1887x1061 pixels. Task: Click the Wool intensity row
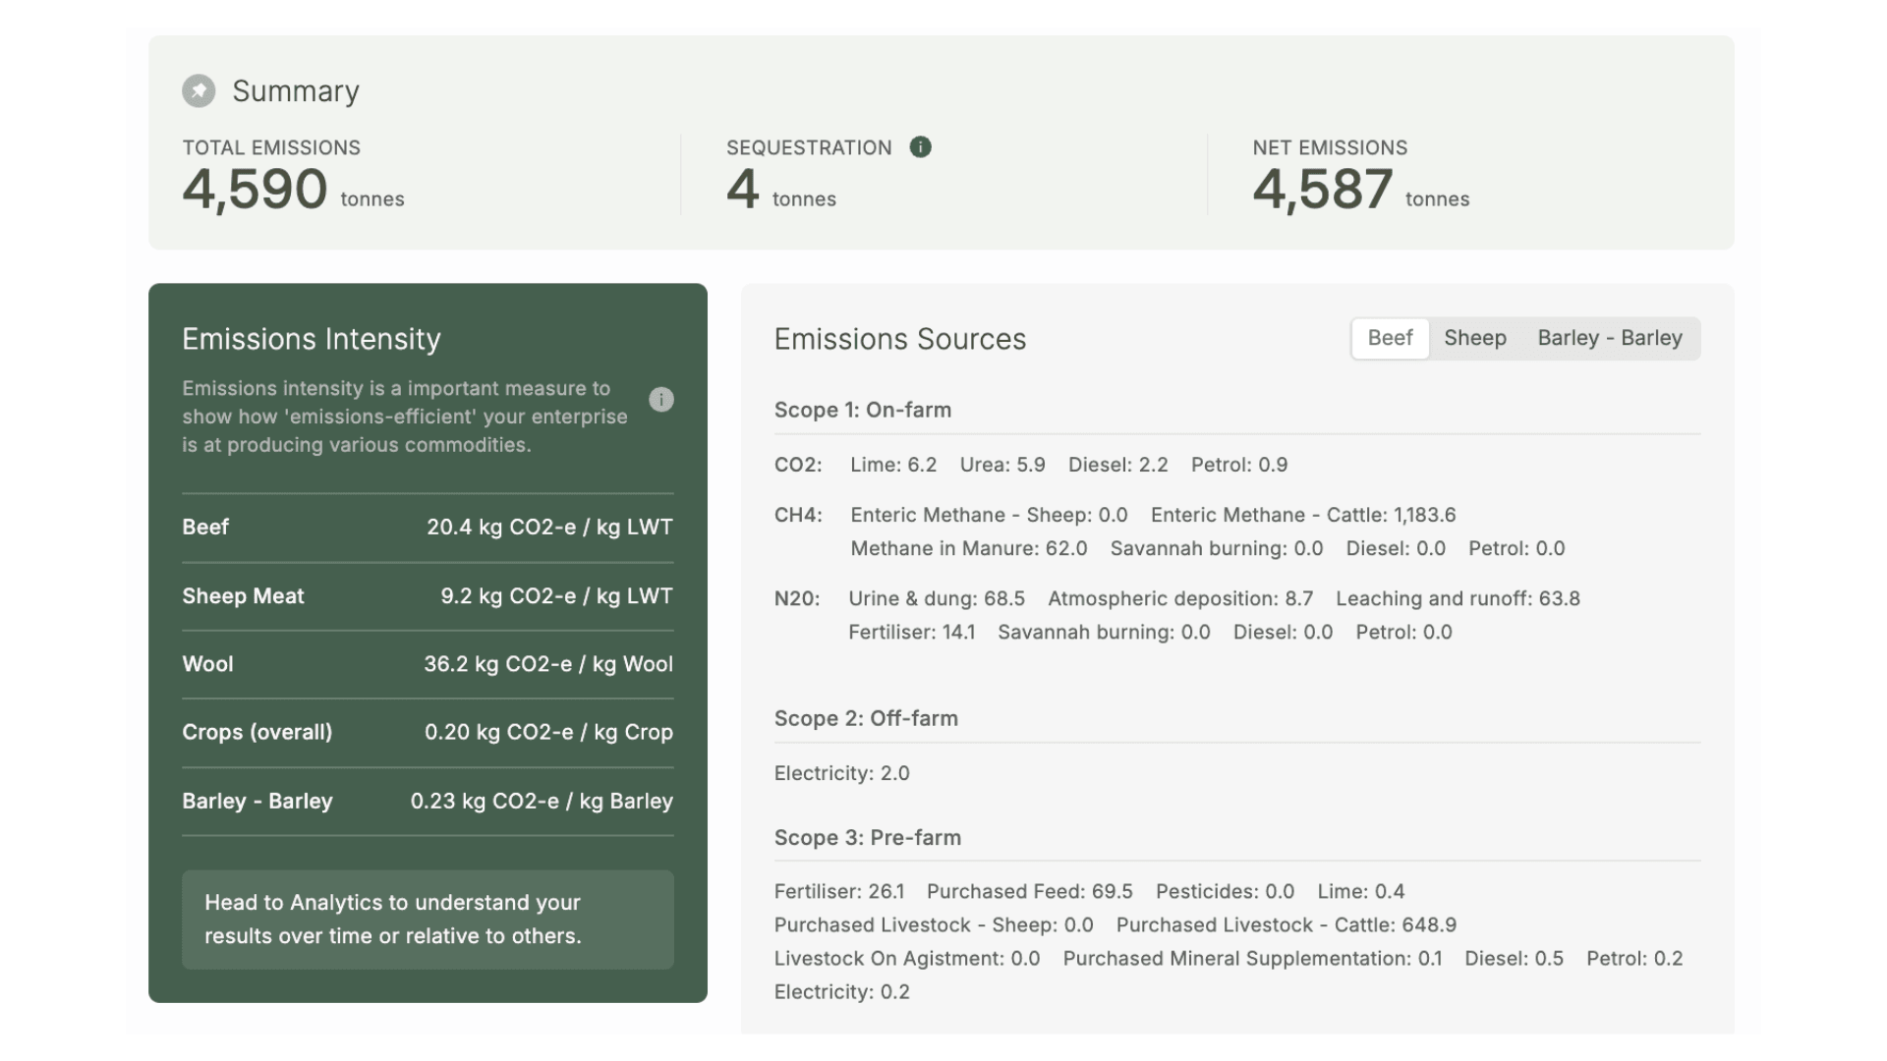pyautogui.click(x=428, y=664)
